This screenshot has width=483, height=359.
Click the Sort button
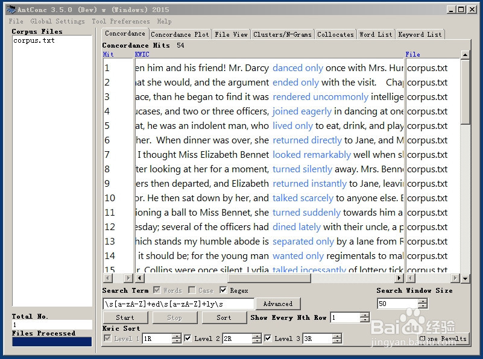click(224, 317)
